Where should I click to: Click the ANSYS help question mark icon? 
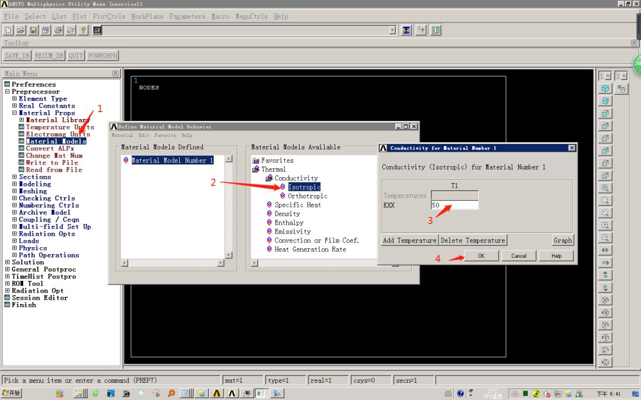(82, 30)
